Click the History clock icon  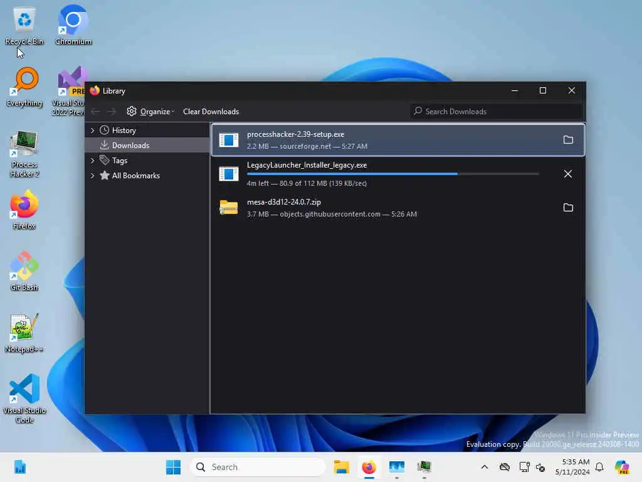coord(105,130)
